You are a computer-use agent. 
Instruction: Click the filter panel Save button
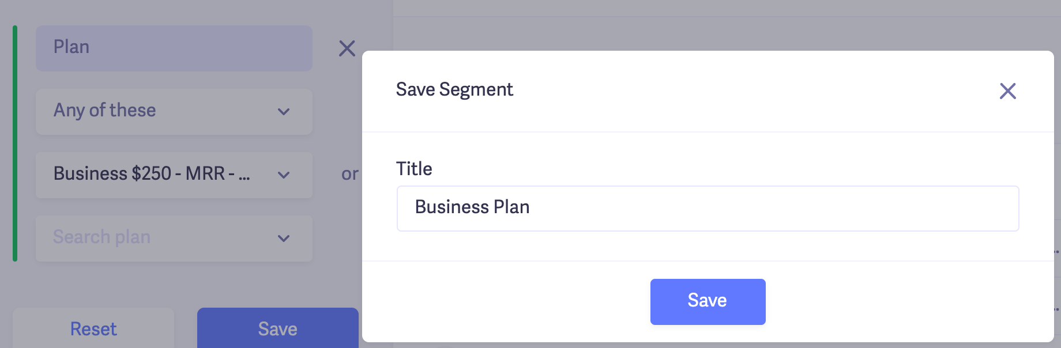(277, 328)
